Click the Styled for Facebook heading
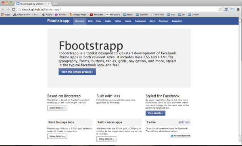 coord(163,96)
